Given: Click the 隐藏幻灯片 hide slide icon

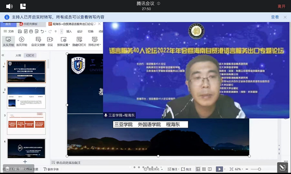Looking at the screenshot, I should tap(79, 39).
